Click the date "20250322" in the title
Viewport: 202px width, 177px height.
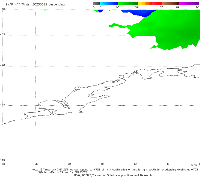pos(40,4)
